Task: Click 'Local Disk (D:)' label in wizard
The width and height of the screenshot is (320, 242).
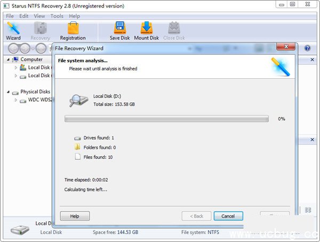Action: tap(107, 96)
